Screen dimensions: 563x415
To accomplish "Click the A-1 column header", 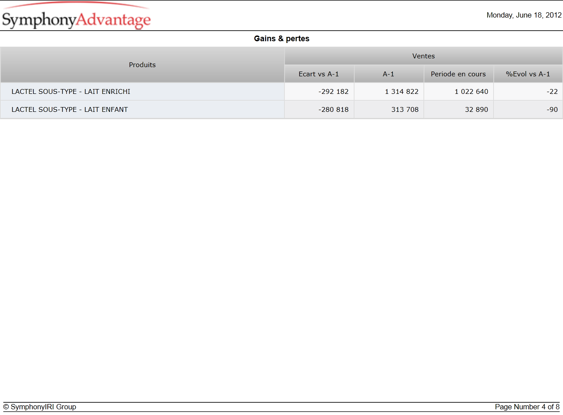I will (x=389, y=74).
